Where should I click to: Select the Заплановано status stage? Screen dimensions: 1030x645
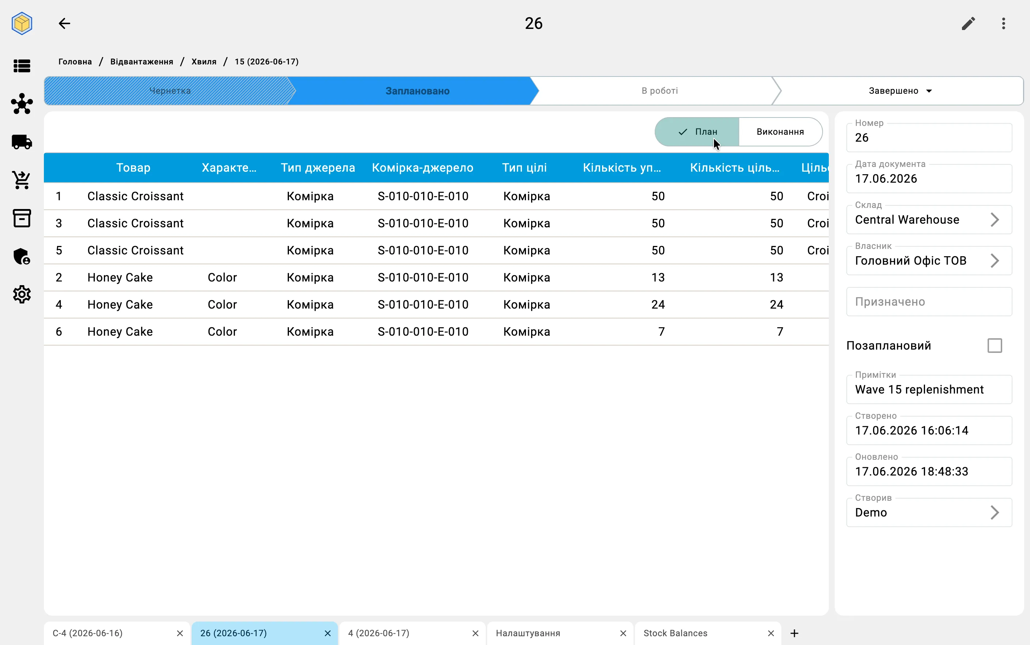(x=417, y=91)
